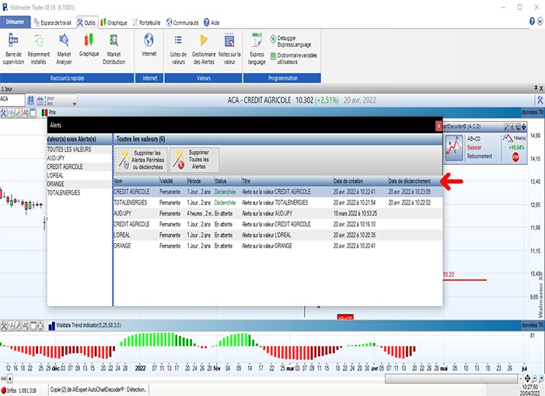Click the Prix candlestick icon
This screenshot has width=545, height=396.
pyautogui.click(x=44, y=112)
